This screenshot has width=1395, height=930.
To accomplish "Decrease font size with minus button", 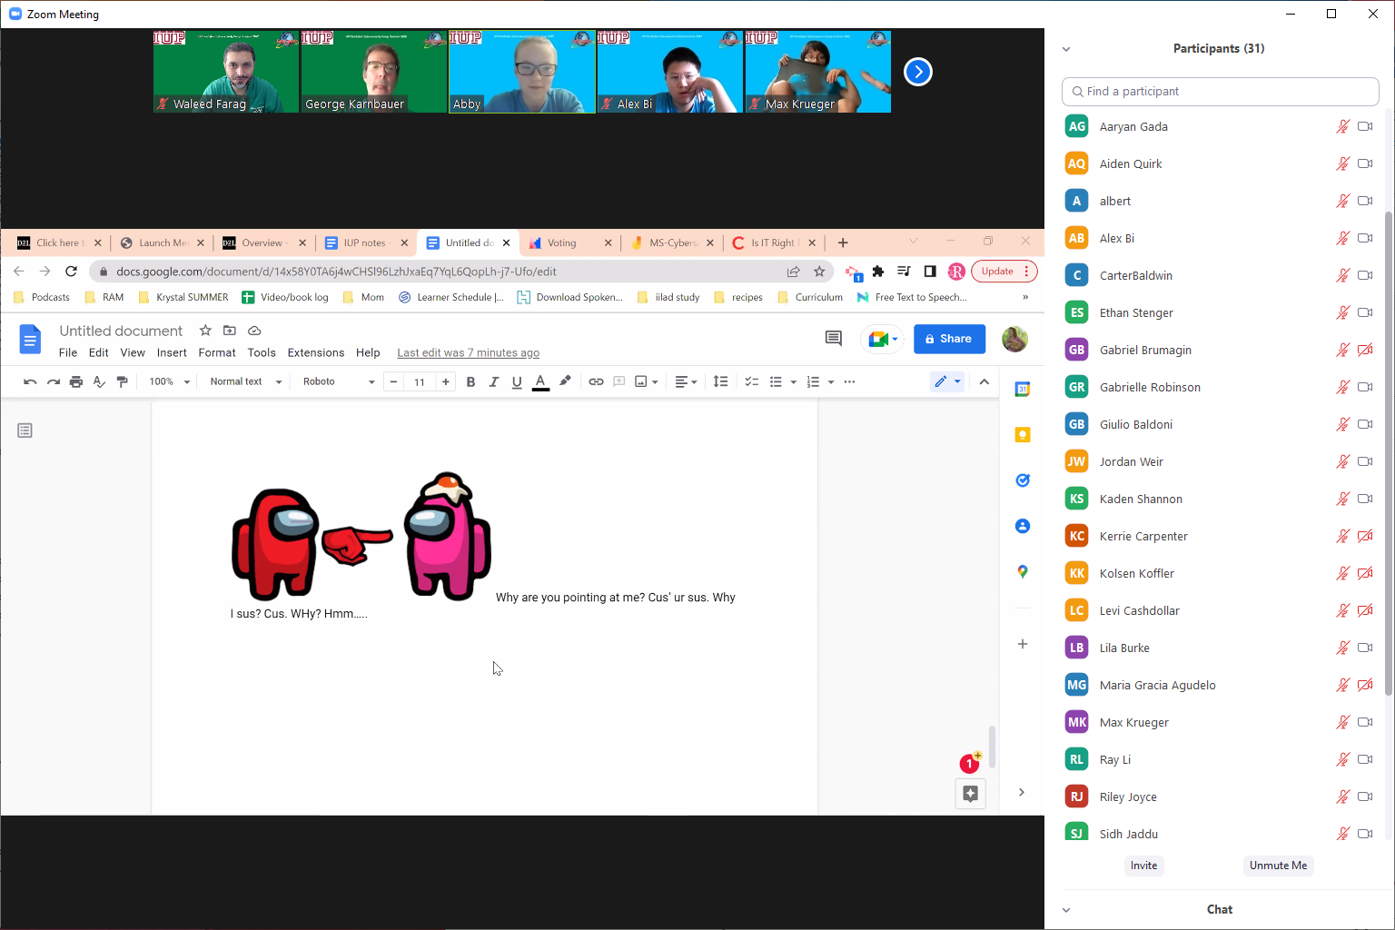I will tap(393, 382).
